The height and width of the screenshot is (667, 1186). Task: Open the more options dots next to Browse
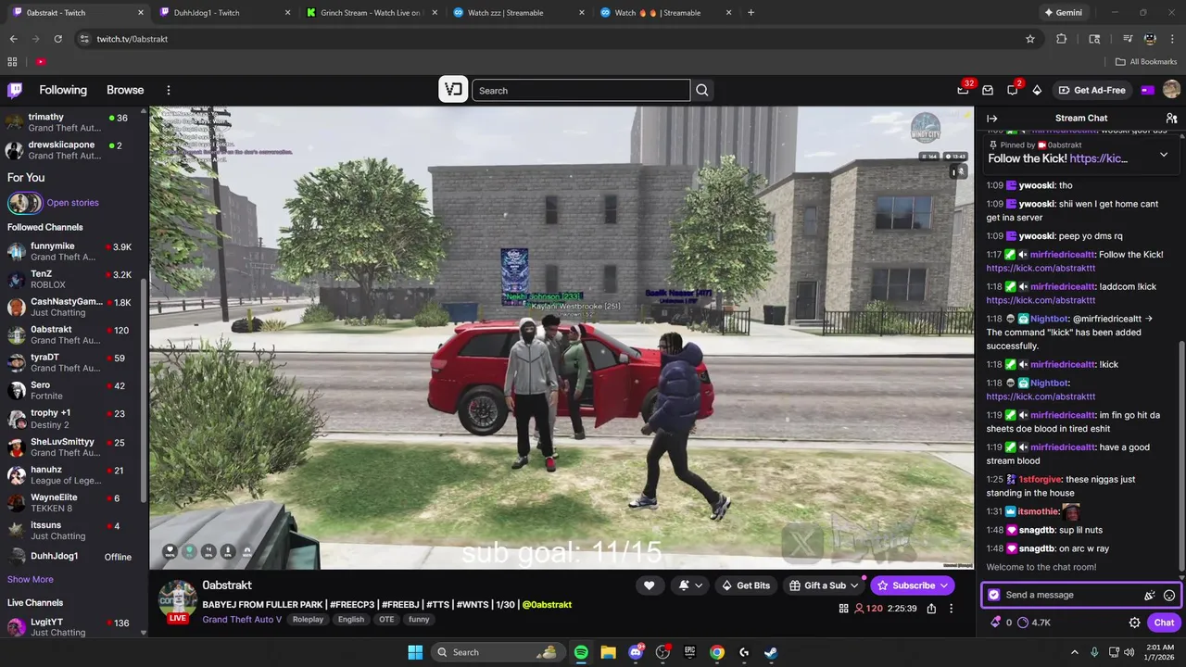pos(169,90)
